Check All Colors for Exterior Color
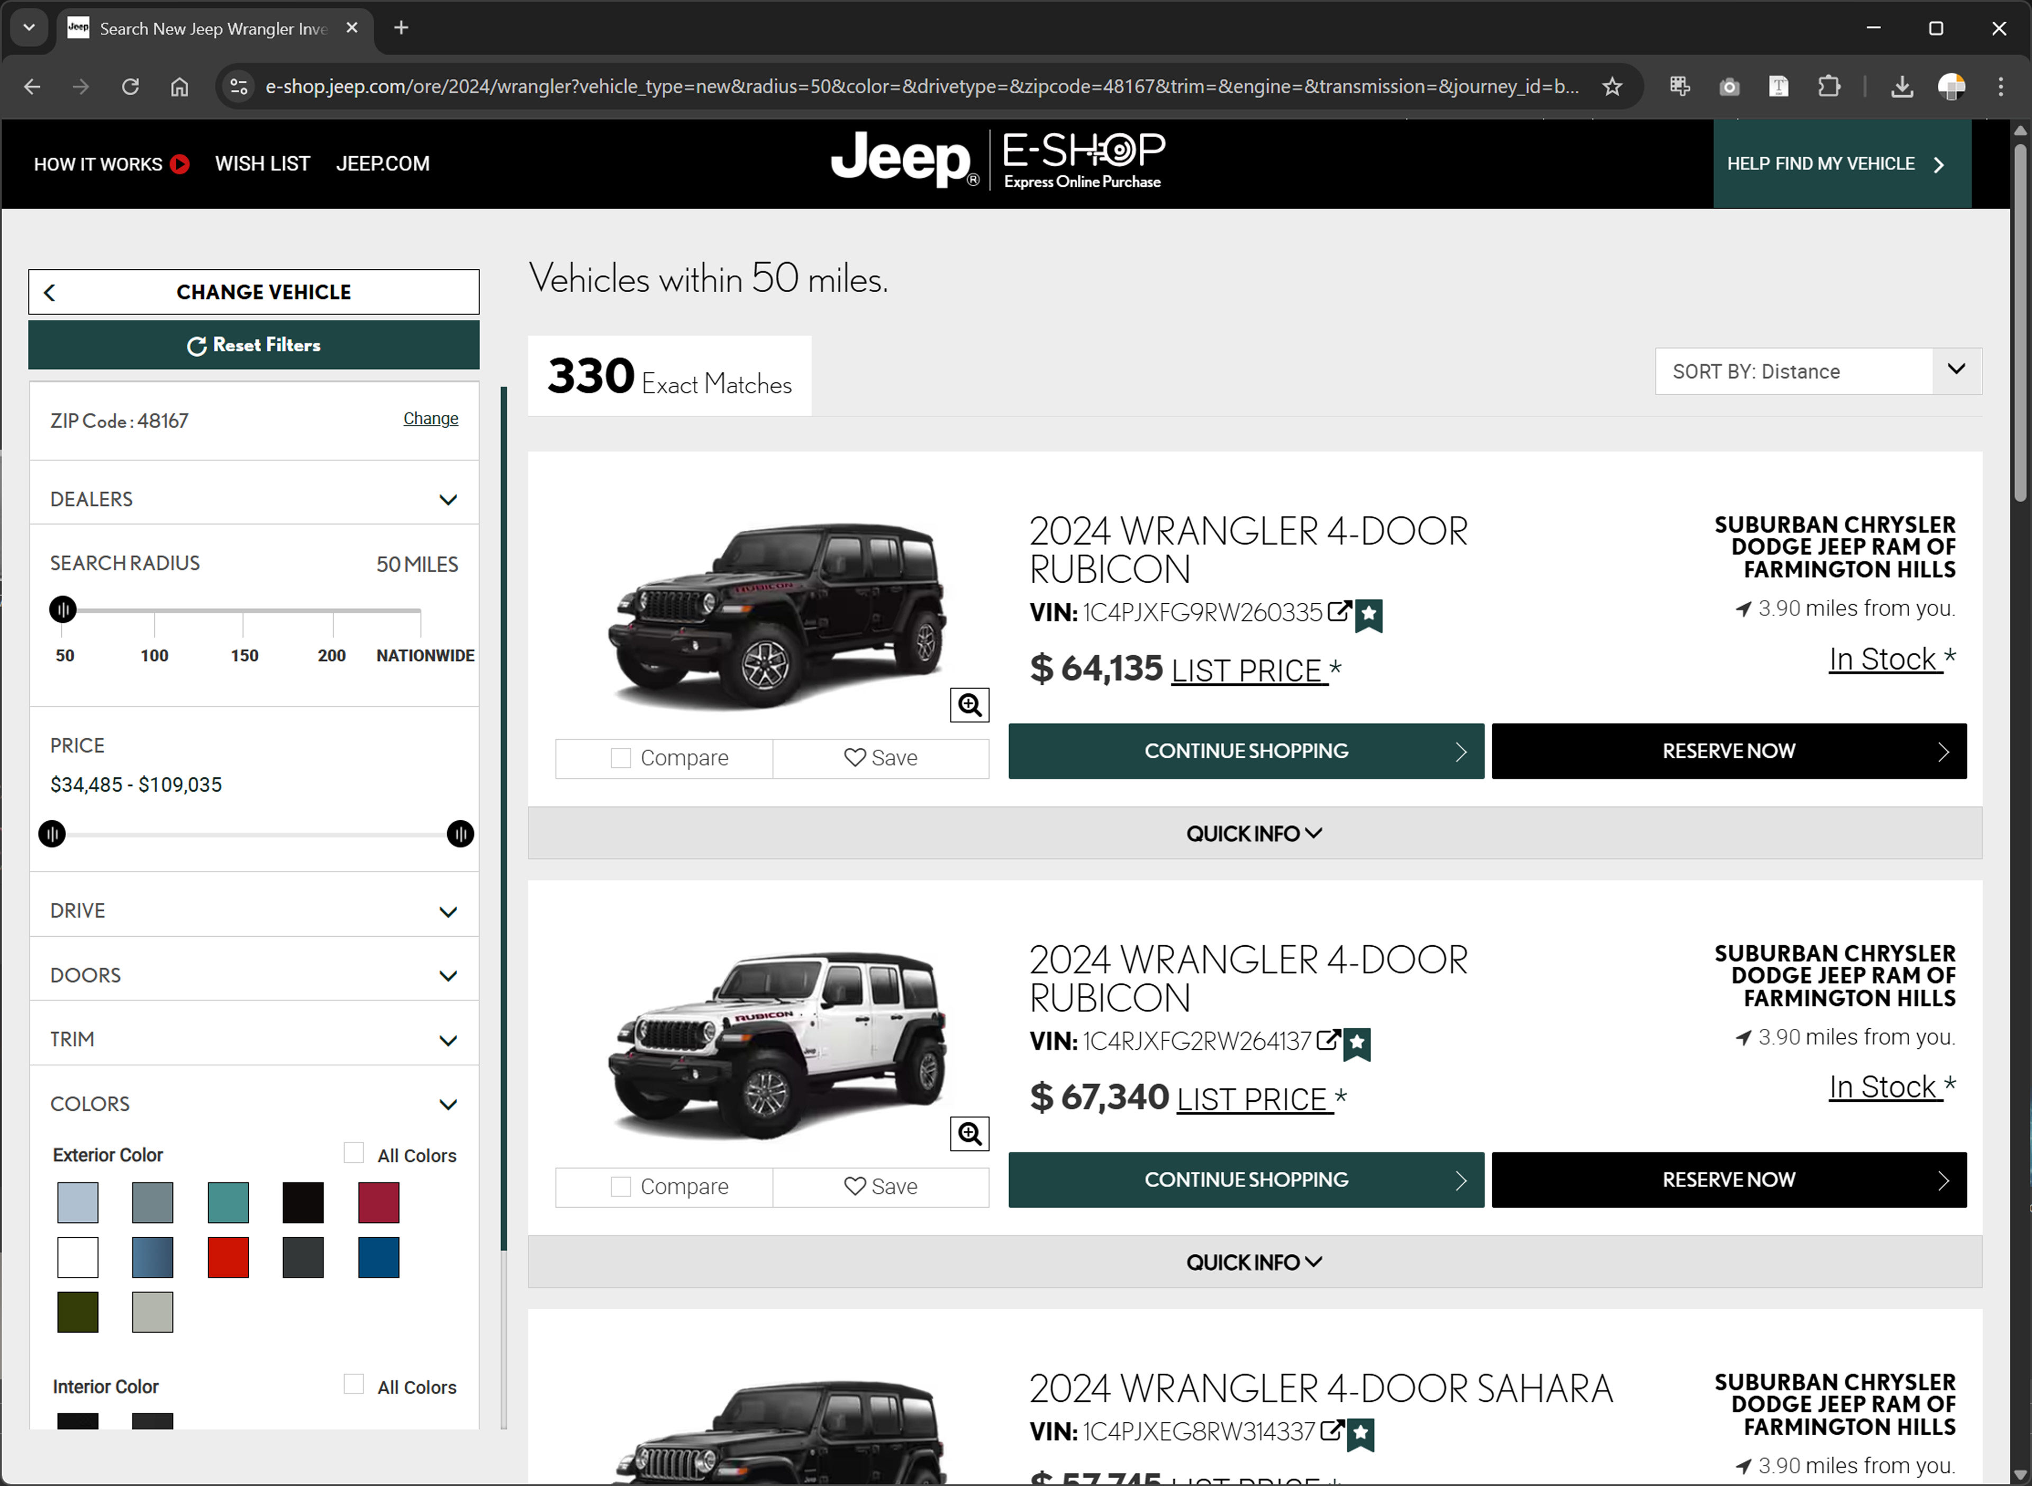Image resolution: width=2032 pixels, height=1486 pixels. coord(355,1153)
